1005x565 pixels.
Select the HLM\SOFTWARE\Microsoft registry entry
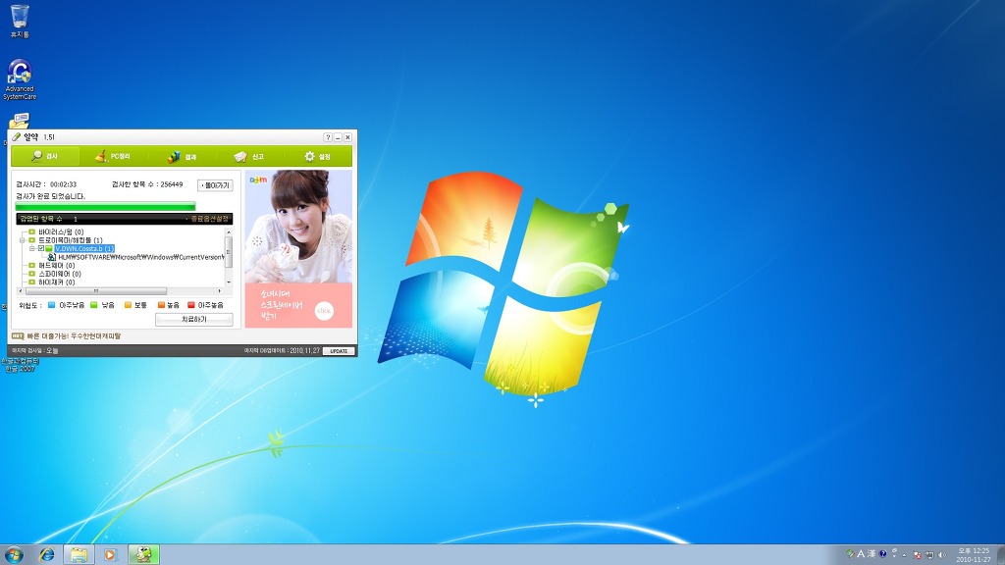(140, 257)
